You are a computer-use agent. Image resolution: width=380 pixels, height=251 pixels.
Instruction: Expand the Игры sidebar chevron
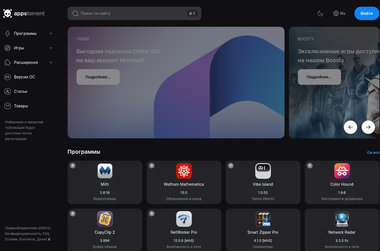(51, 48)
